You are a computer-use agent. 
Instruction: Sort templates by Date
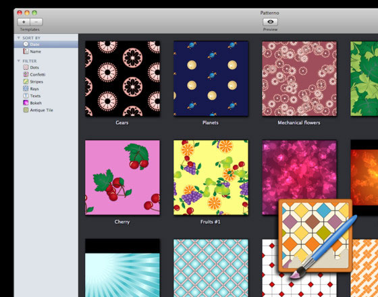[46, 45]
